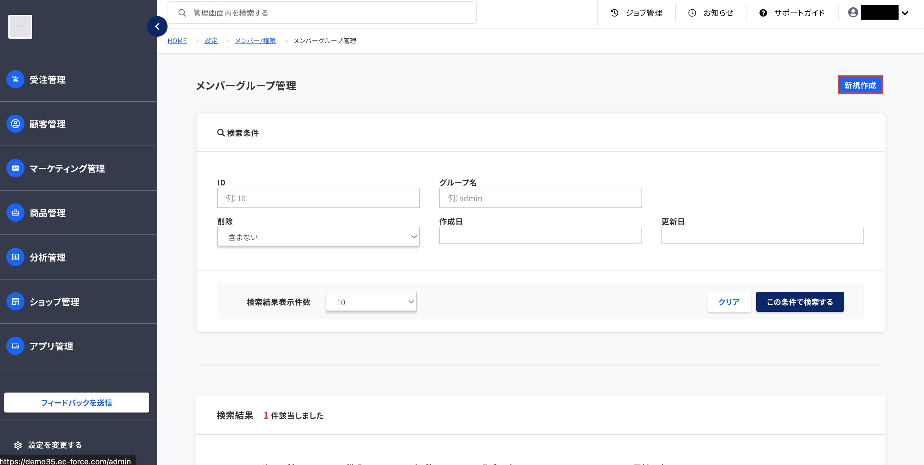
Task: Click the 商品管理 sidebar icon
Action: point(15,213)
